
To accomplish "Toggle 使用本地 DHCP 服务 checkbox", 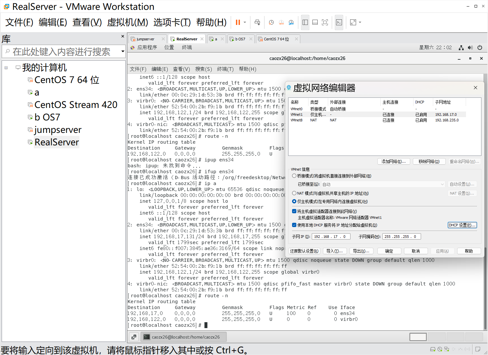I will click(294, 225).
